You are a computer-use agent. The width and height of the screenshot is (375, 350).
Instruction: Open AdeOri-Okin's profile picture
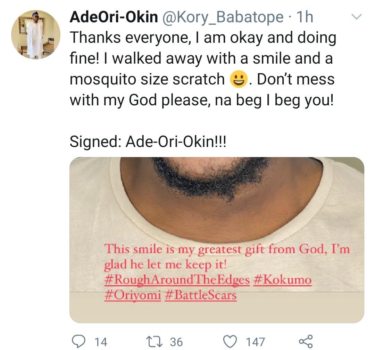pyautogui.click(x=36, y=34)
